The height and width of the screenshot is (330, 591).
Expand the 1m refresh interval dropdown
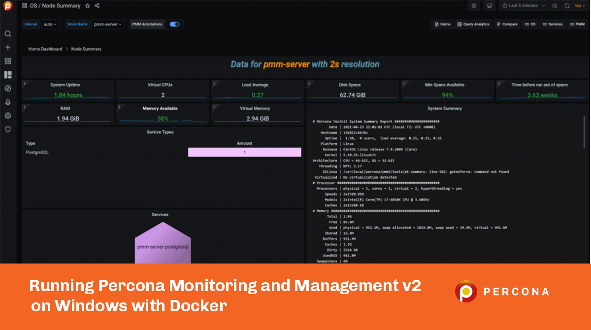(x=579, y=6)
